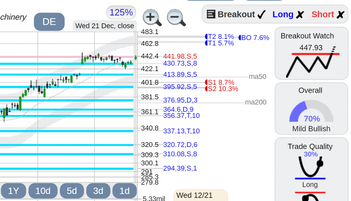
Task: Select the 10d timeframe tab
Action: click(43, 191)
